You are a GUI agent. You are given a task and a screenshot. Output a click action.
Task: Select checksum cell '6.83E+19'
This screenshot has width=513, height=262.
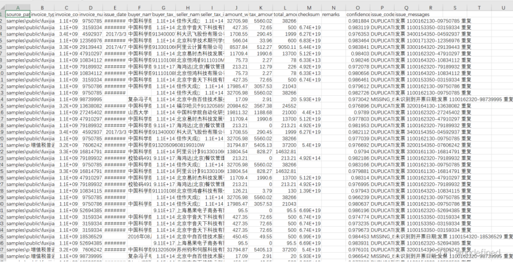pyautogui.click(x=309, y=40)
